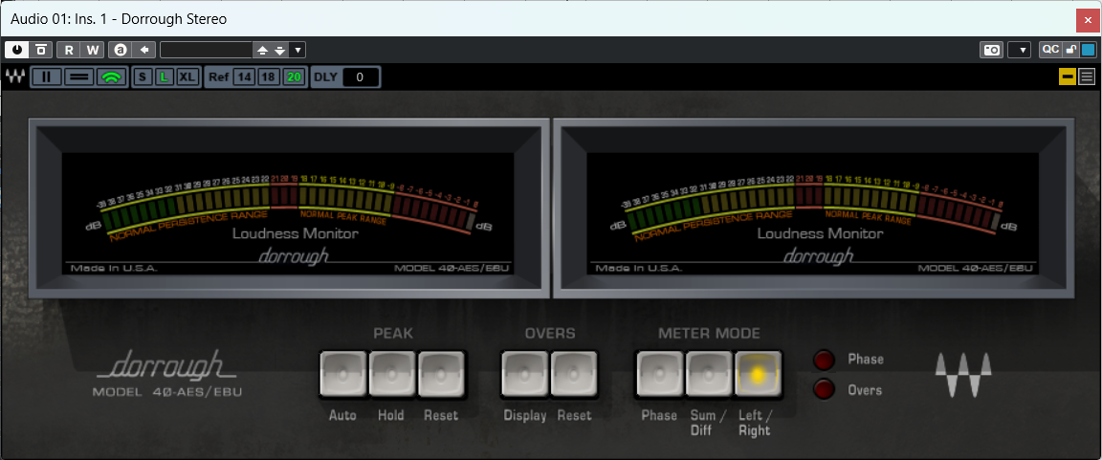The height and width of the screenshot is (460, 1102).
Task: Click the camera snapshot icon
Action: click(992, 50)
